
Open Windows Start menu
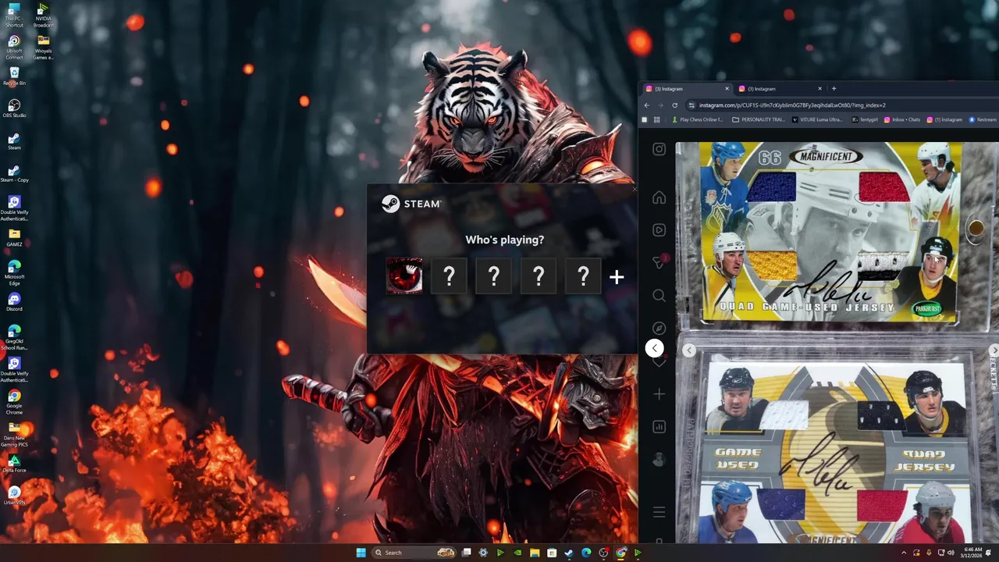pos(361,553)
